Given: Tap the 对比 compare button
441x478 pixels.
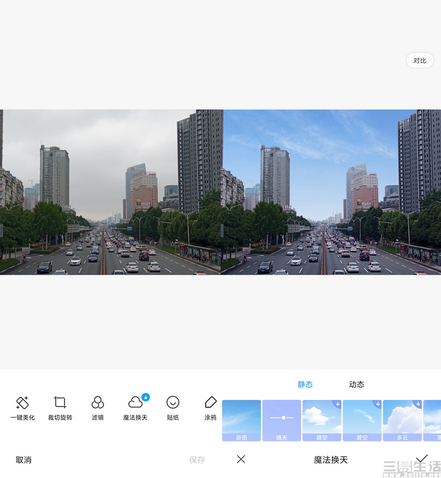Looking at the screenshot, I should 420,61.
